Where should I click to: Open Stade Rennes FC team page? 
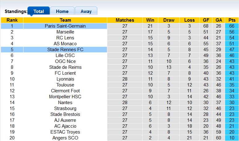click(x=65, y=50)
